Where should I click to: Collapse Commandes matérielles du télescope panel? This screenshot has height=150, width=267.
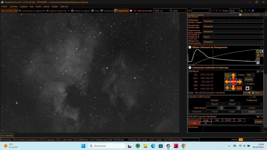coord(190,68)
